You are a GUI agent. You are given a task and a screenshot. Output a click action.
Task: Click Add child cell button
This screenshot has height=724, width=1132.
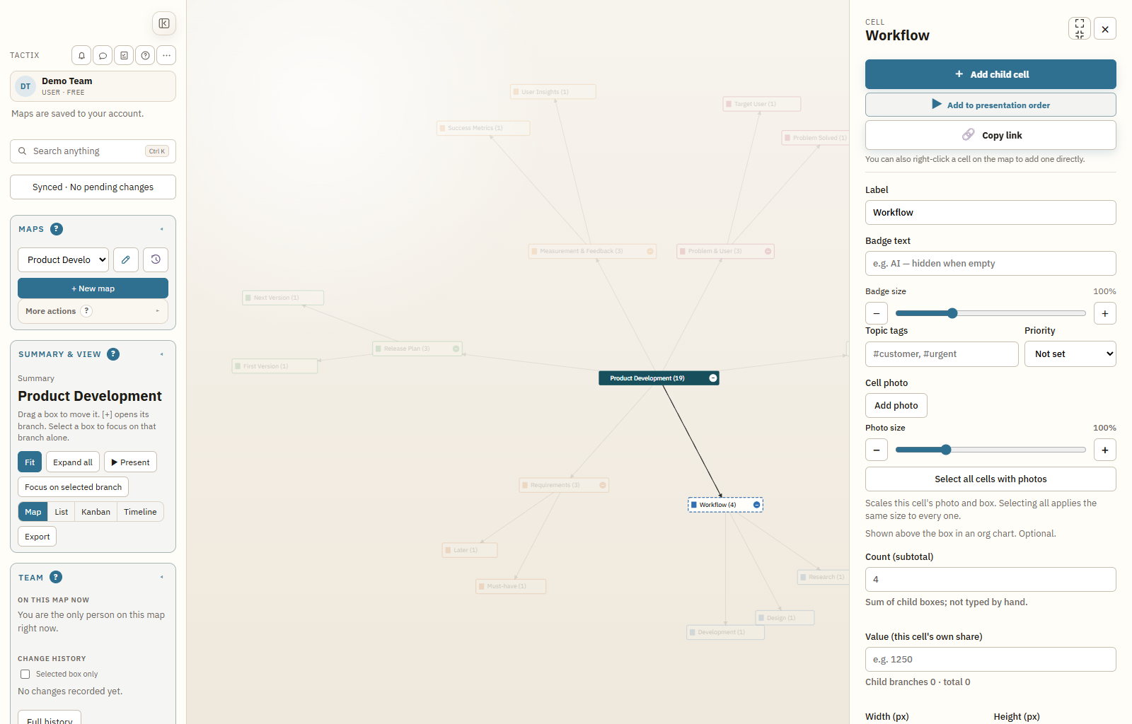(x=990, y=74)
